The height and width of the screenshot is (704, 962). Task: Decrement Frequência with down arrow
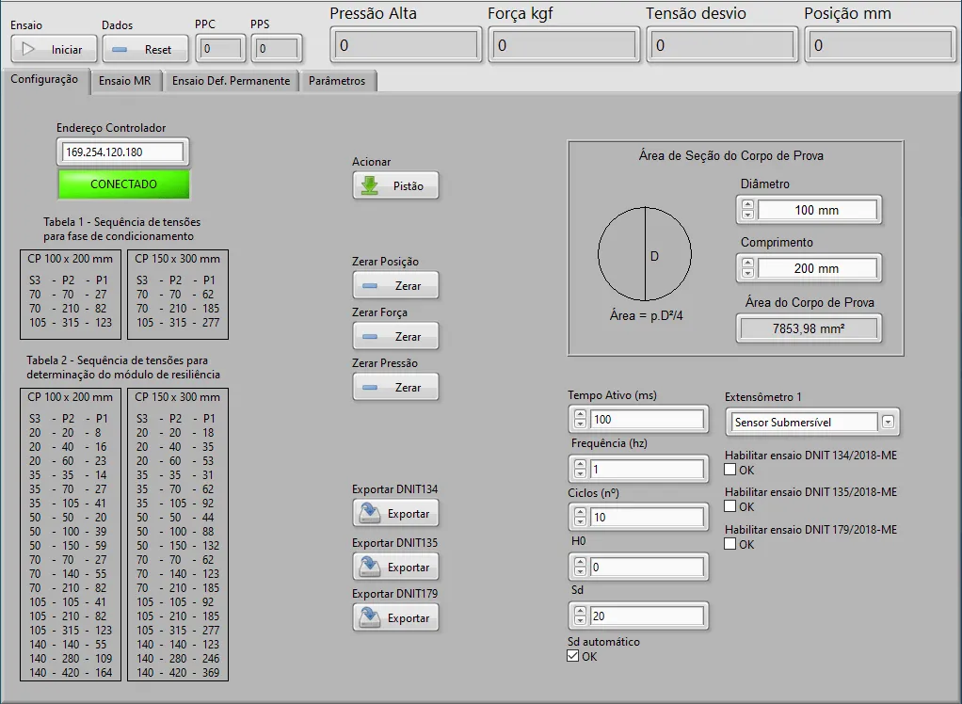pos(580,474)
